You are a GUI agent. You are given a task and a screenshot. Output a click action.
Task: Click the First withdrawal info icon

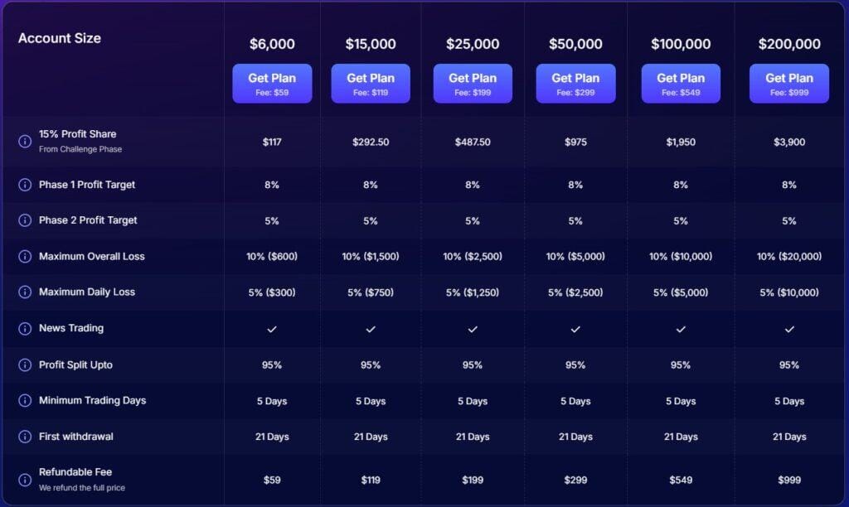(25, 437)
